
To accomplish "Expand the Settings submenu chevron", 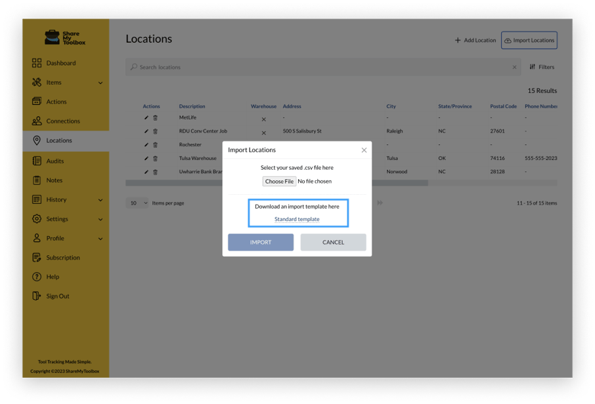I will 100,219.
